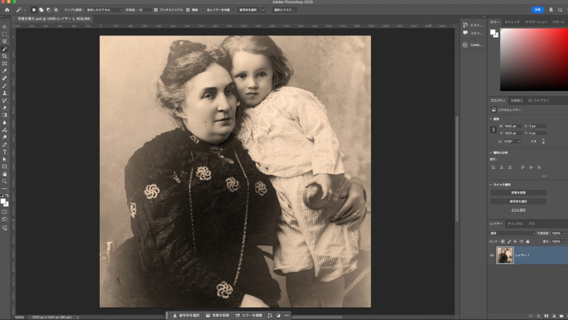Hide レイヤー 1 using the eye icon
568x320 pixels.
[491, 256]
